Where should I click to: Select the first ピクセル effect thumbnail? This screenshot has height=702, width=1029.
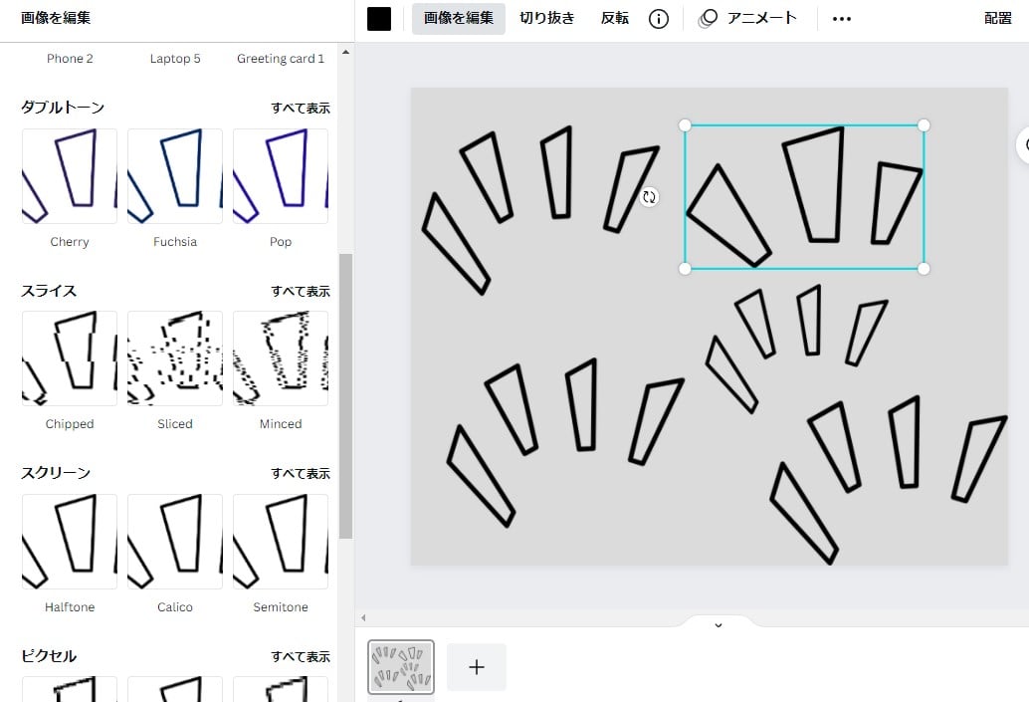click(70, 689)
